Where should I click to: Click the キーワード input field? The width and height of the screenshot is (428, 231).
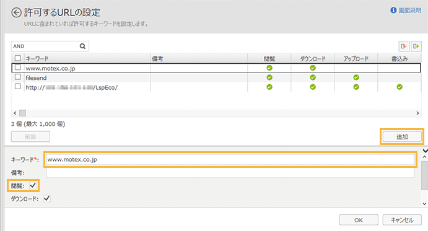[x=230, y=159]
